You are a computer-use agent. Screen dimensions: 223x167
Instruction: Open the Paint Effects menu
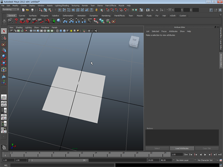click(111, 6)
